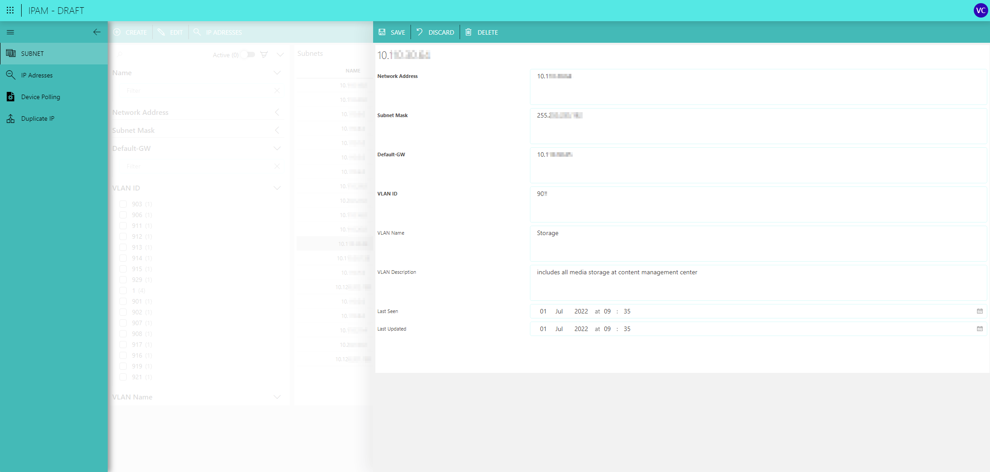
Task: Open the SUBNET sidebar item
Action: pos(54,54)
